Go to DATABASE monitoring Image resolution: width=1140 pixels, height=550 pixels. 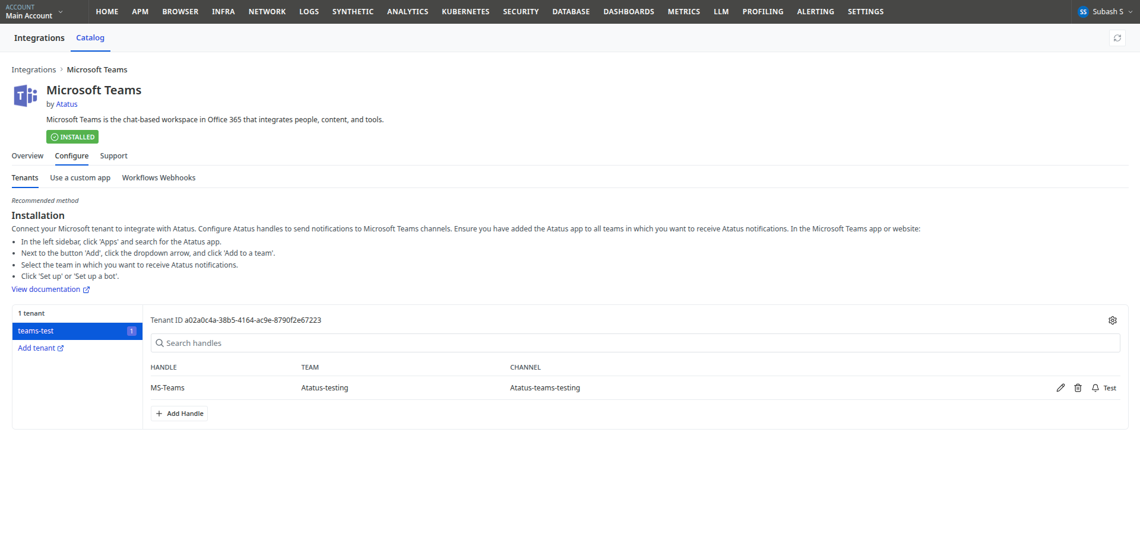click(571, 12)
